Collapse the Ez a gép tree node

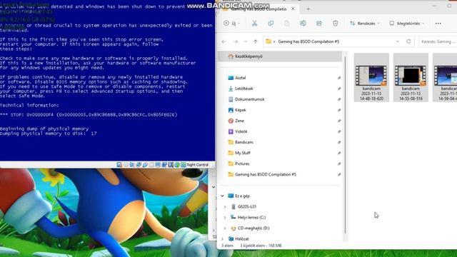tap(222, 196)
